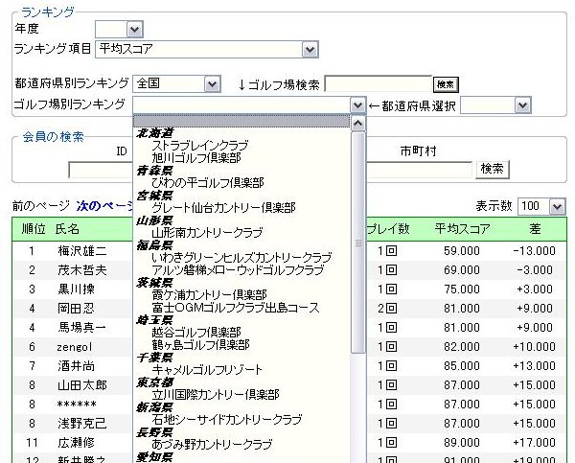575x463 pixels.
Task: Click the 埼玉県 group heading
Action: point(154,320)
